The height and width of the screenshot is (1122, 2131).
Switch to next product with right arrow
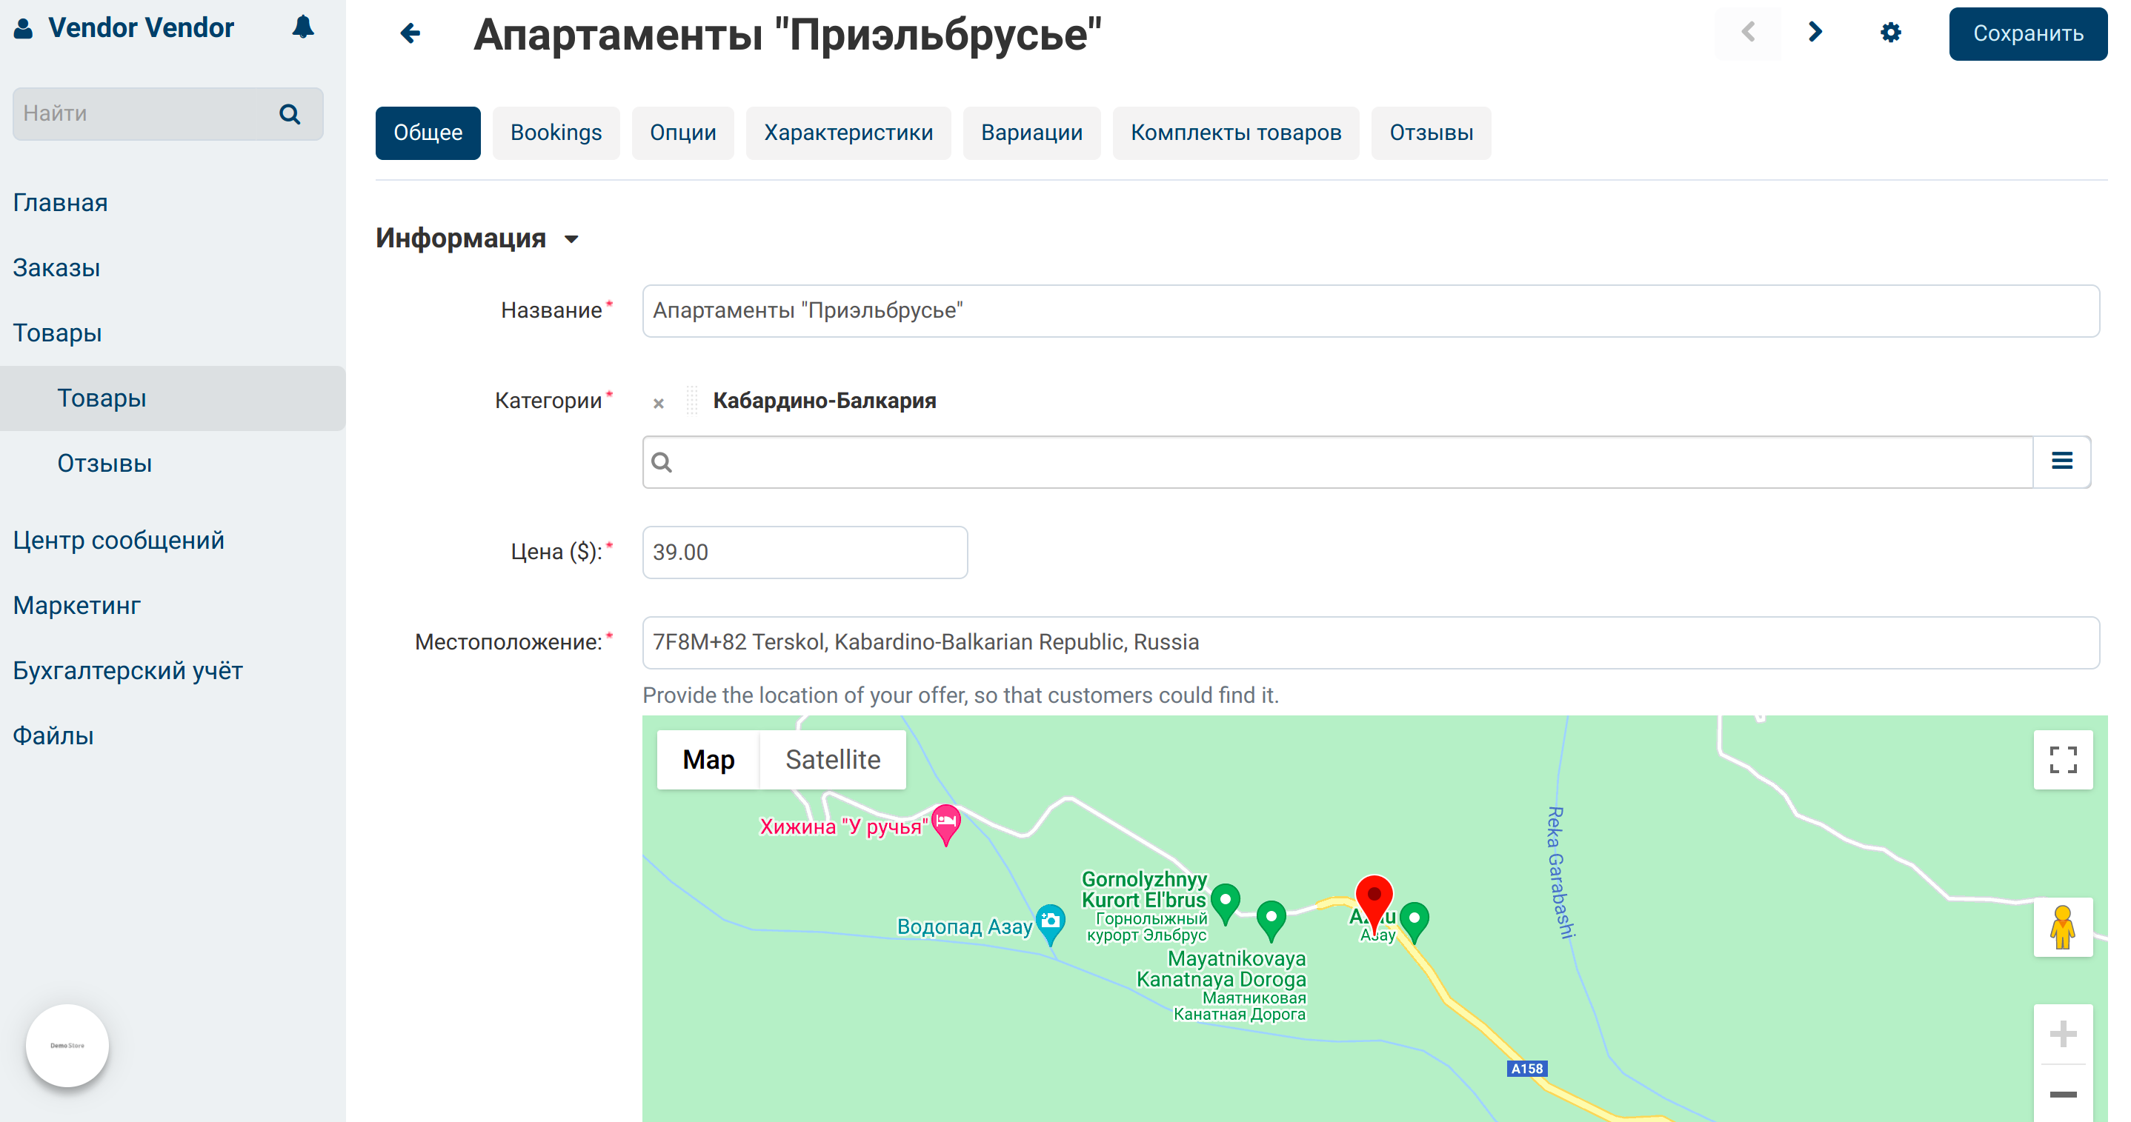click(x=1815, y=31)
